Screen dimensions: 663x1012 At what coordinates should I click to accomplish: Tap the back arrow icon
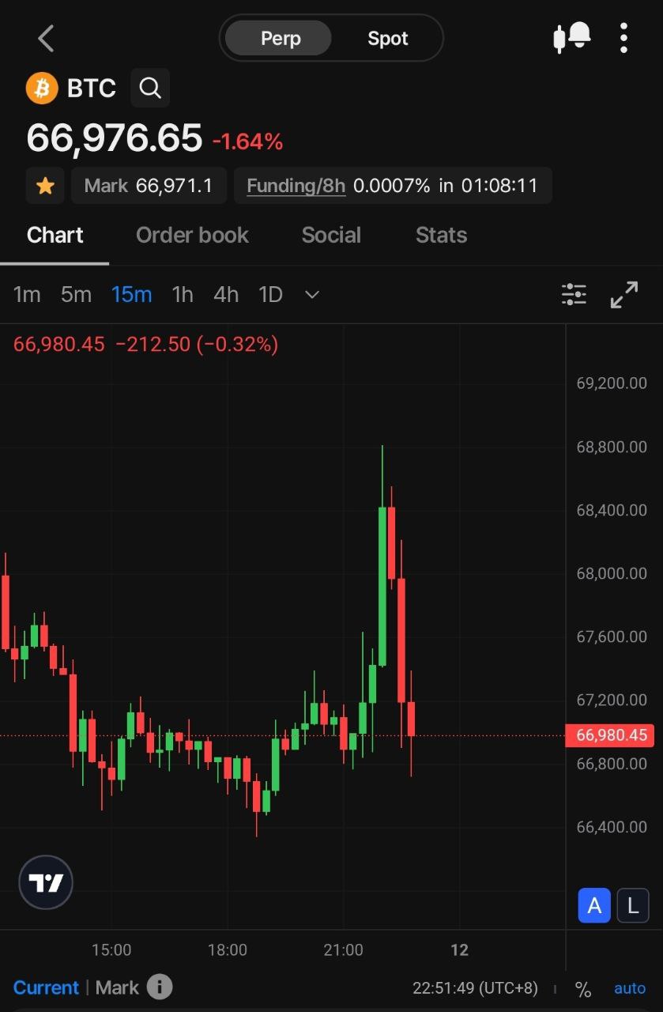click(x=46, y=38)
